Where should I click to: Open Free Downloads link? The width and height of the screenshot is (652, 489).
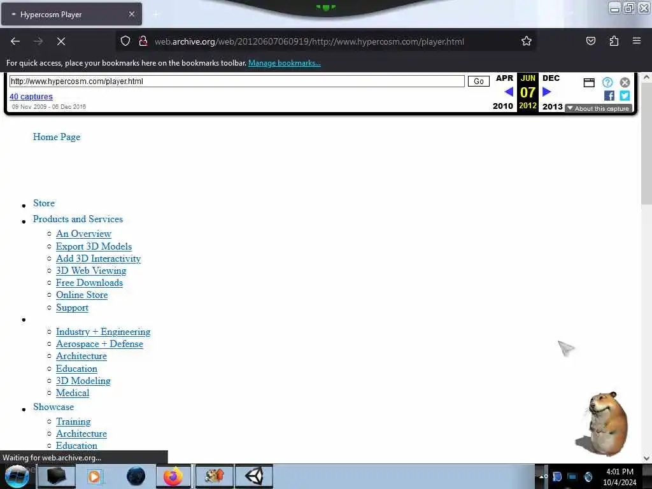pos(89,283)
